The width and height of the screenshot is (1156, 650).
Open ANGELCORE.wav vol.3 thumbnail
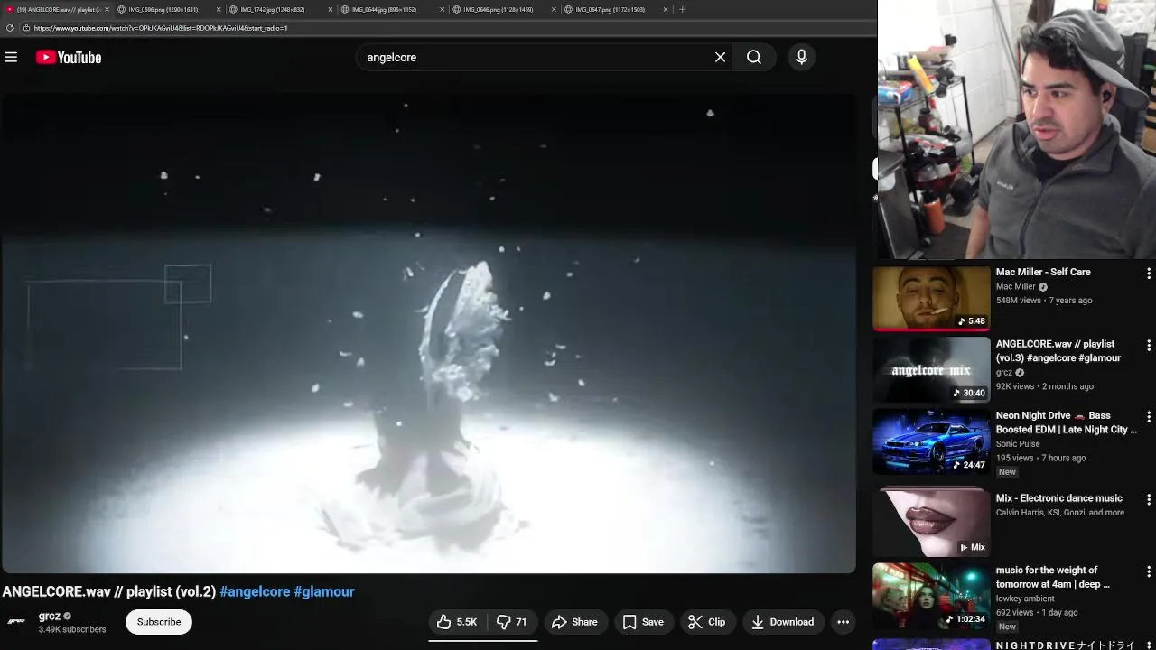click(931, 370)
